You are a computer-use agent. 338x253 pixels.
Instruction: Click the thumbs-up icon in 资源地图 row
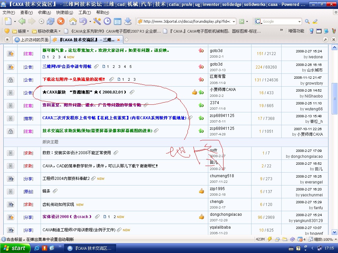pyautogui.click(x=194, y=92)
